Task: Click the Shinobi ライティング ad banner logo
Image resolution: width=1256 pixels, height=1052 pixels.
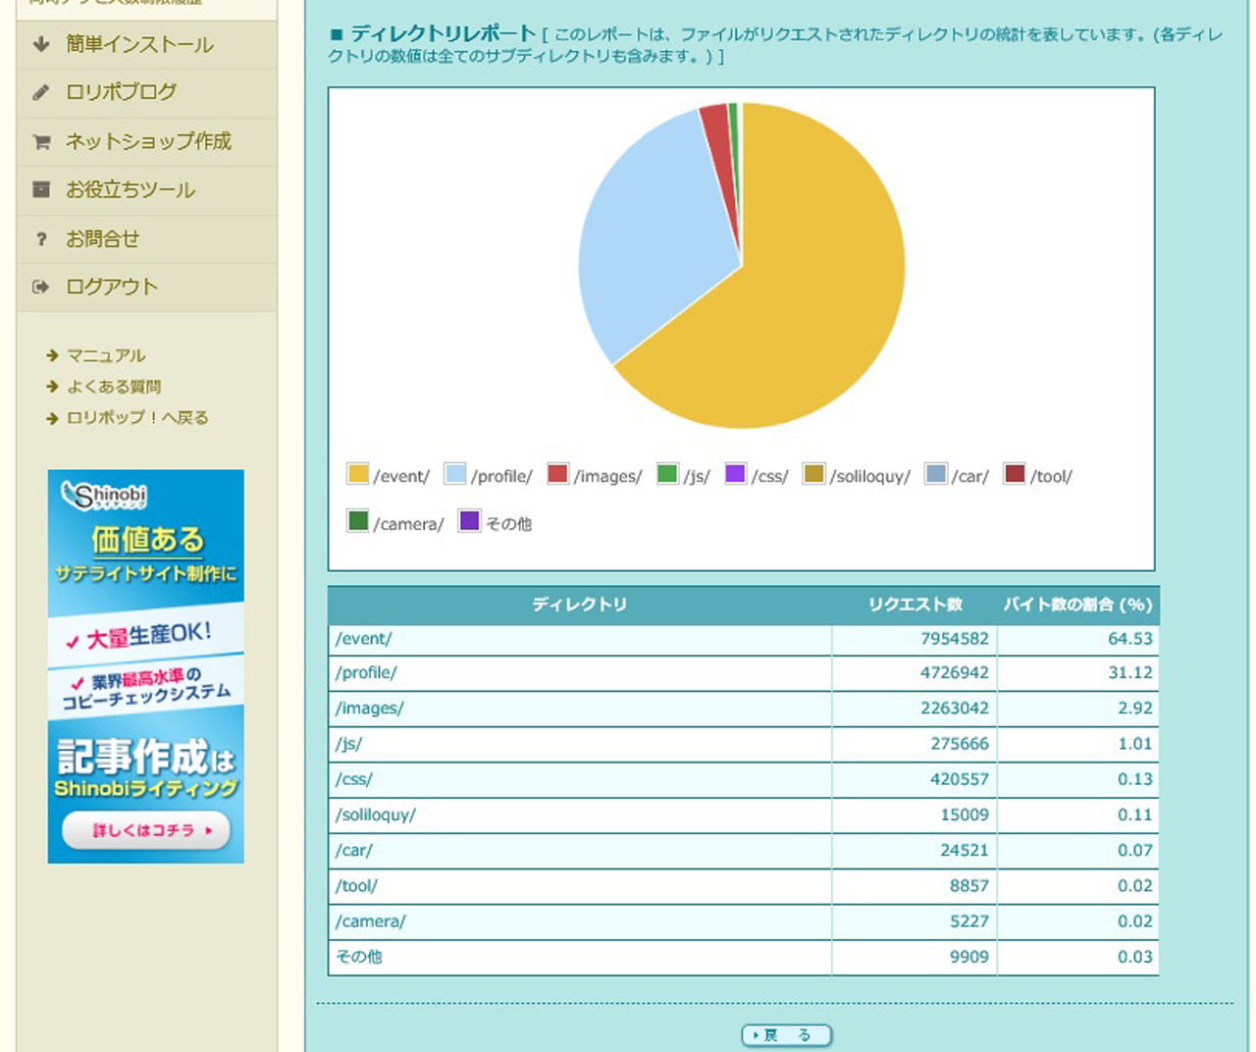Action: click(x=104, y=496)
